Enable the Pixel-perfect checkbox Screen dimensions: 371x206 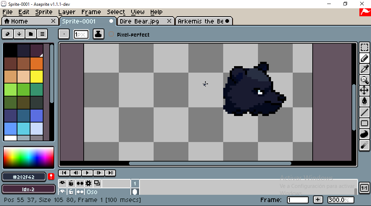point(112,34)
